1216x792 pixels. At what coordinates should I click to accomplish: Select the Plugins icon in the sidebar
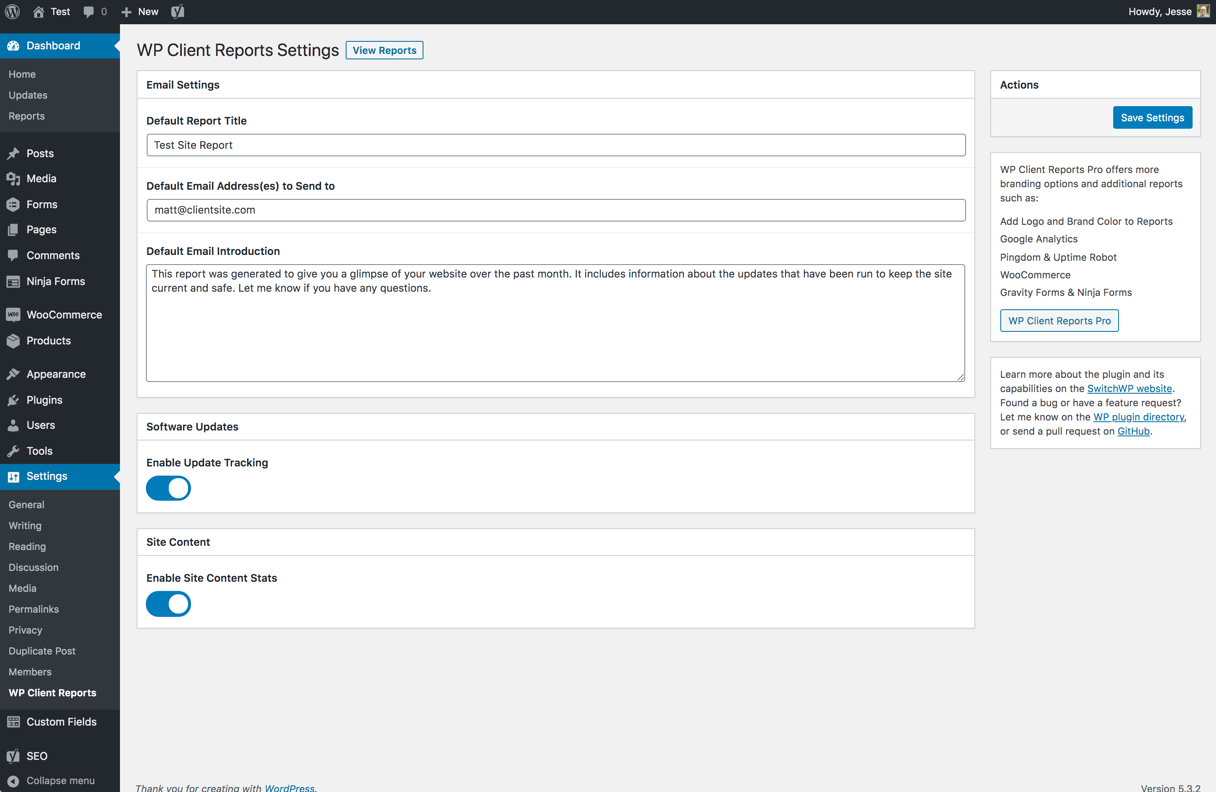[x=14, y=400]
